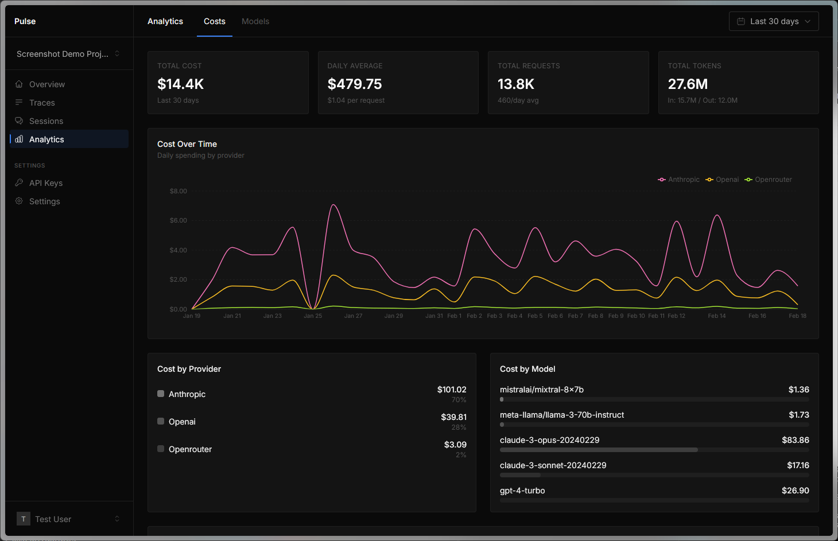Open Settings via the gear icon
Screen dimensions: 838x541
(x=19, y=201)
